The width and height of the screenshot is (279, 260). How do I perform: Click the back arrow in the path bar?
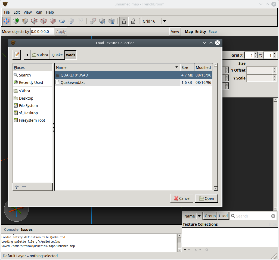[x=27, y=55]
